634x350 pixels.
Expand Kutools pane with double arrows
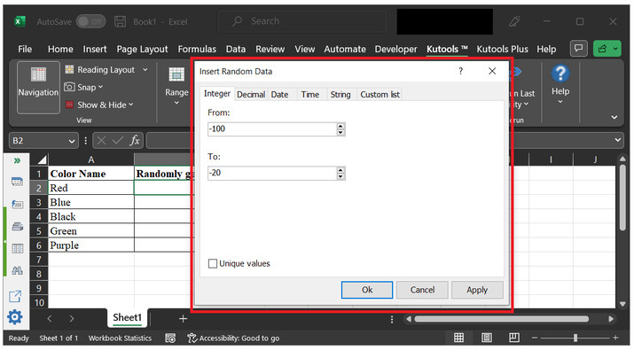17,161
